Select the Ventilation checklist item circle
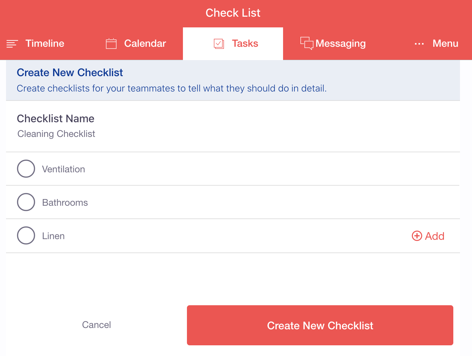The image size is (472, 356). pos(26,169)
